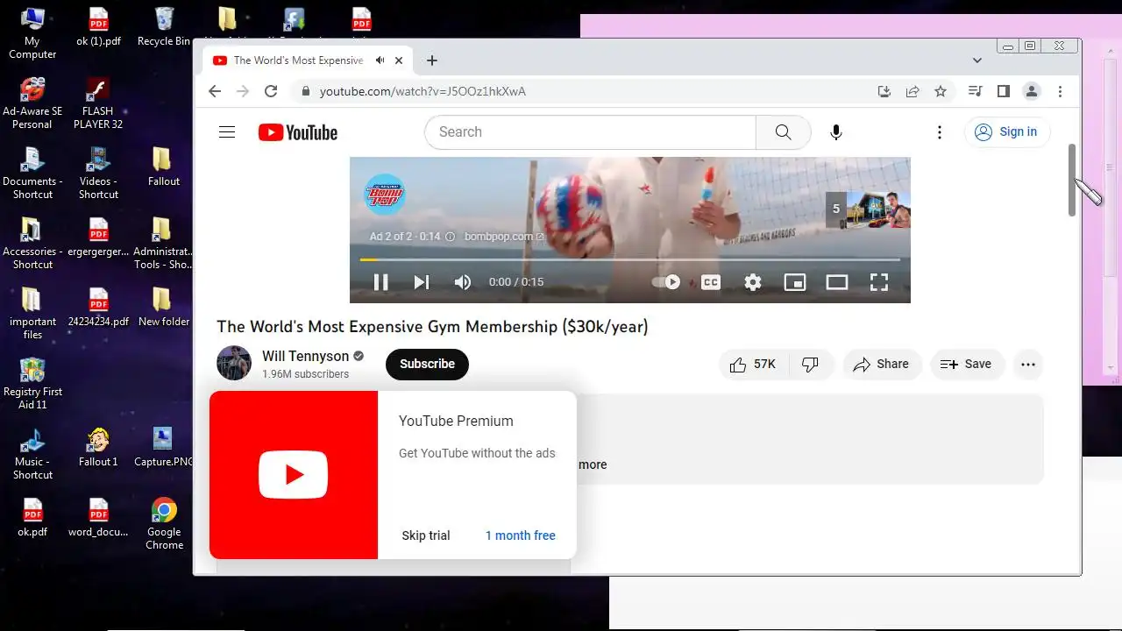Open new tab plus button
The height and width of the screenshot is (631, 1122).
pyautogui.click(x=431, y=60)
